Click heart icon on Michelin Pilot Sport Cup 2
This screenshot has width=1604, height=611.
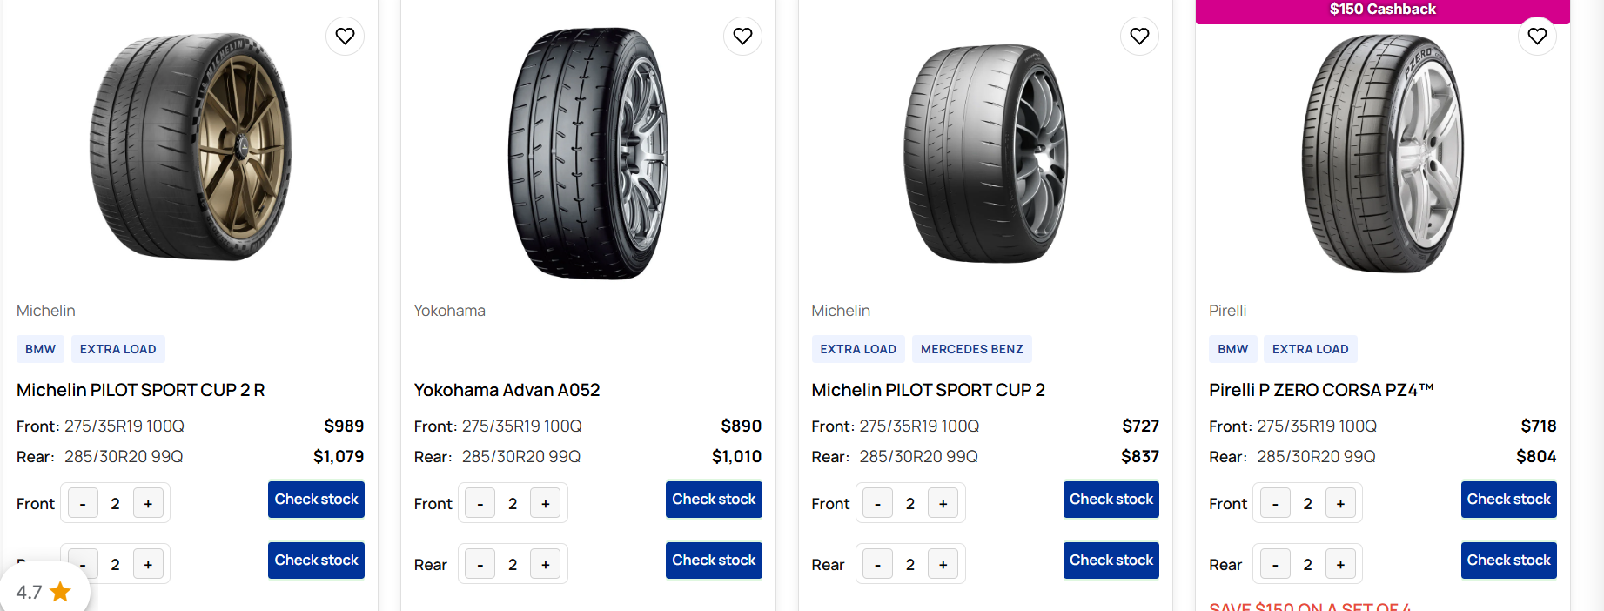tap(1139, 37)
